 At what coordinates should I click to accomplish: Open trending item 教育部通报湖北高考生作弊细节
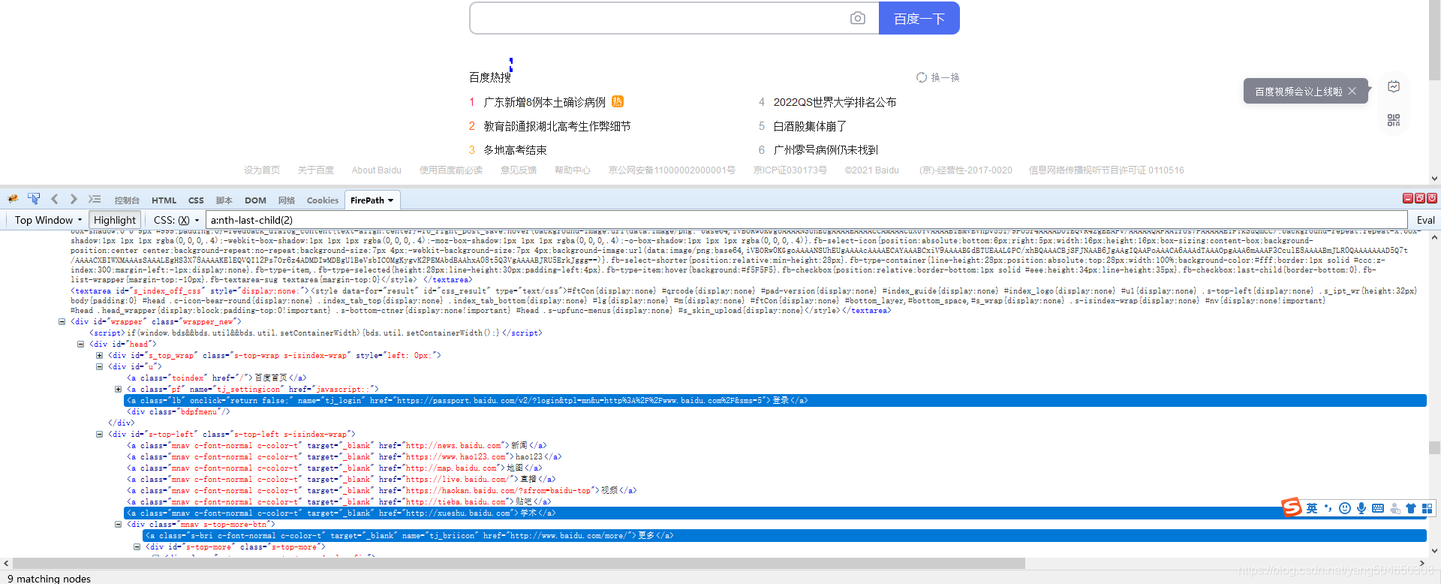pos(557,126)
